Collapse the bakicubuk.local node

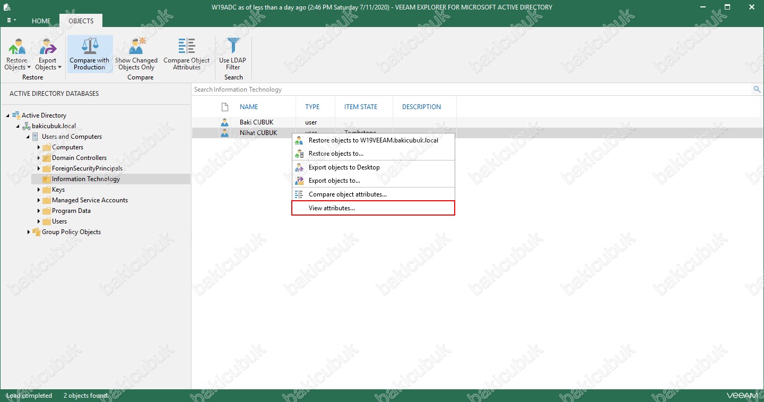[18, 126]
